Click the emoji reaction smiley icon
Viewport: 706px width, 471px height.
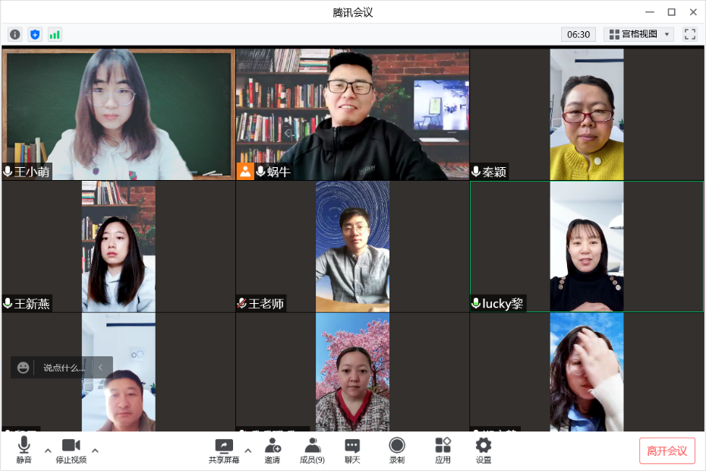click(24, 368)
